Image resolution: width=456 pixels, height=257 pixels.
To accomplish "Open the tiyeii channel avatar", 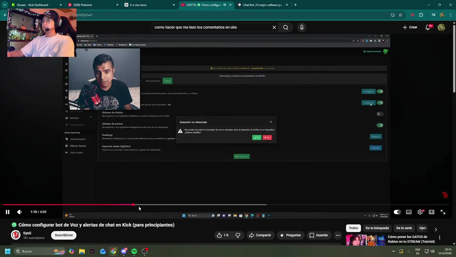I will tap(16, 235).
